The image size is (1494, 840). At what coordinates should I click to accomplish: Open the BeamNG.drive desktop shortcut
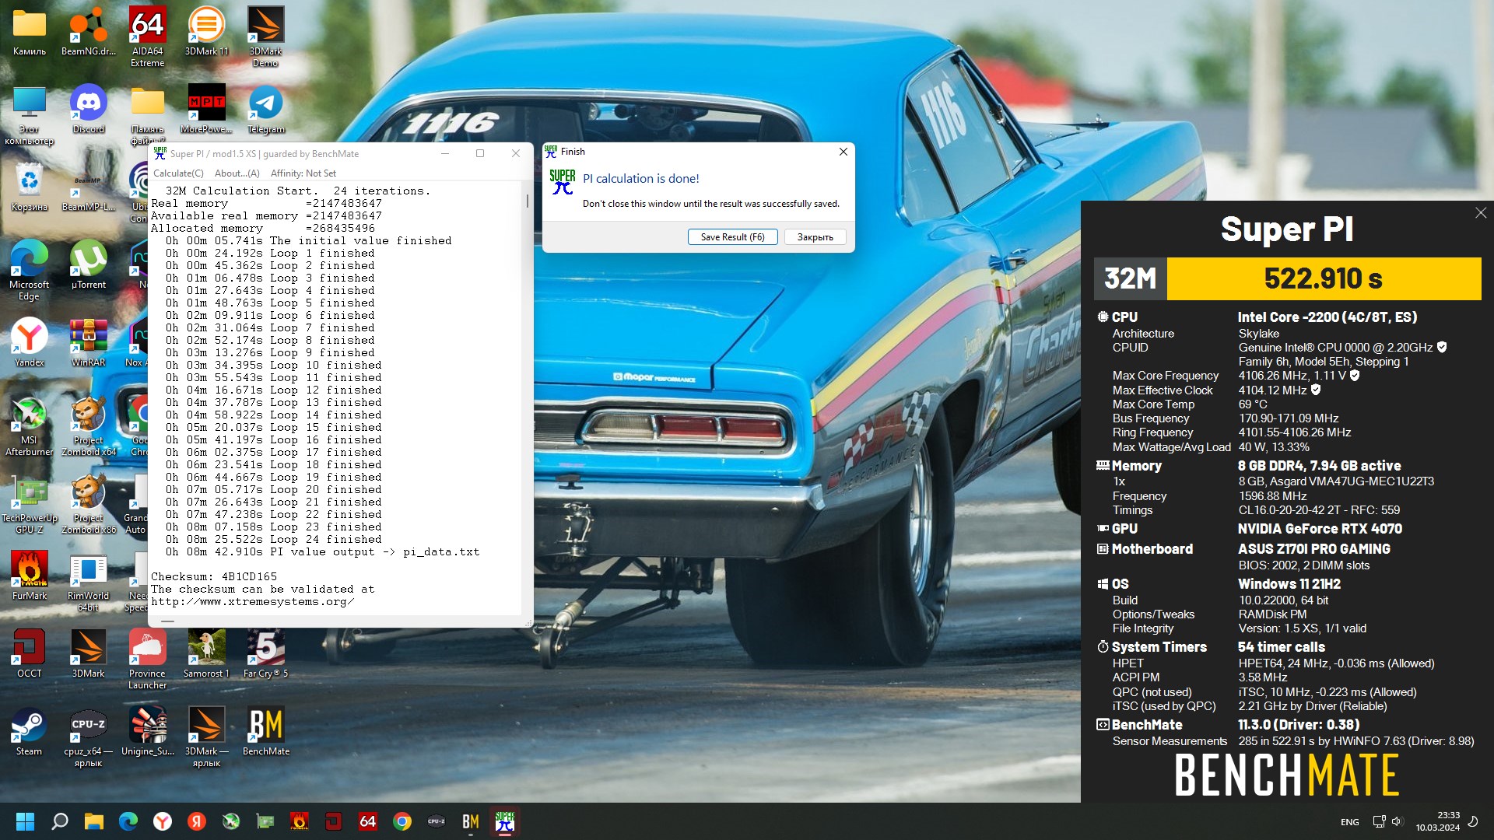click(89, 31)
